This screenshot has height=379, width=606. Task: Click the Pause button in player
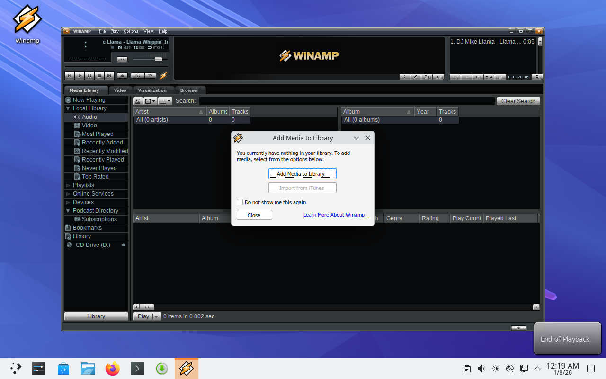89,75
